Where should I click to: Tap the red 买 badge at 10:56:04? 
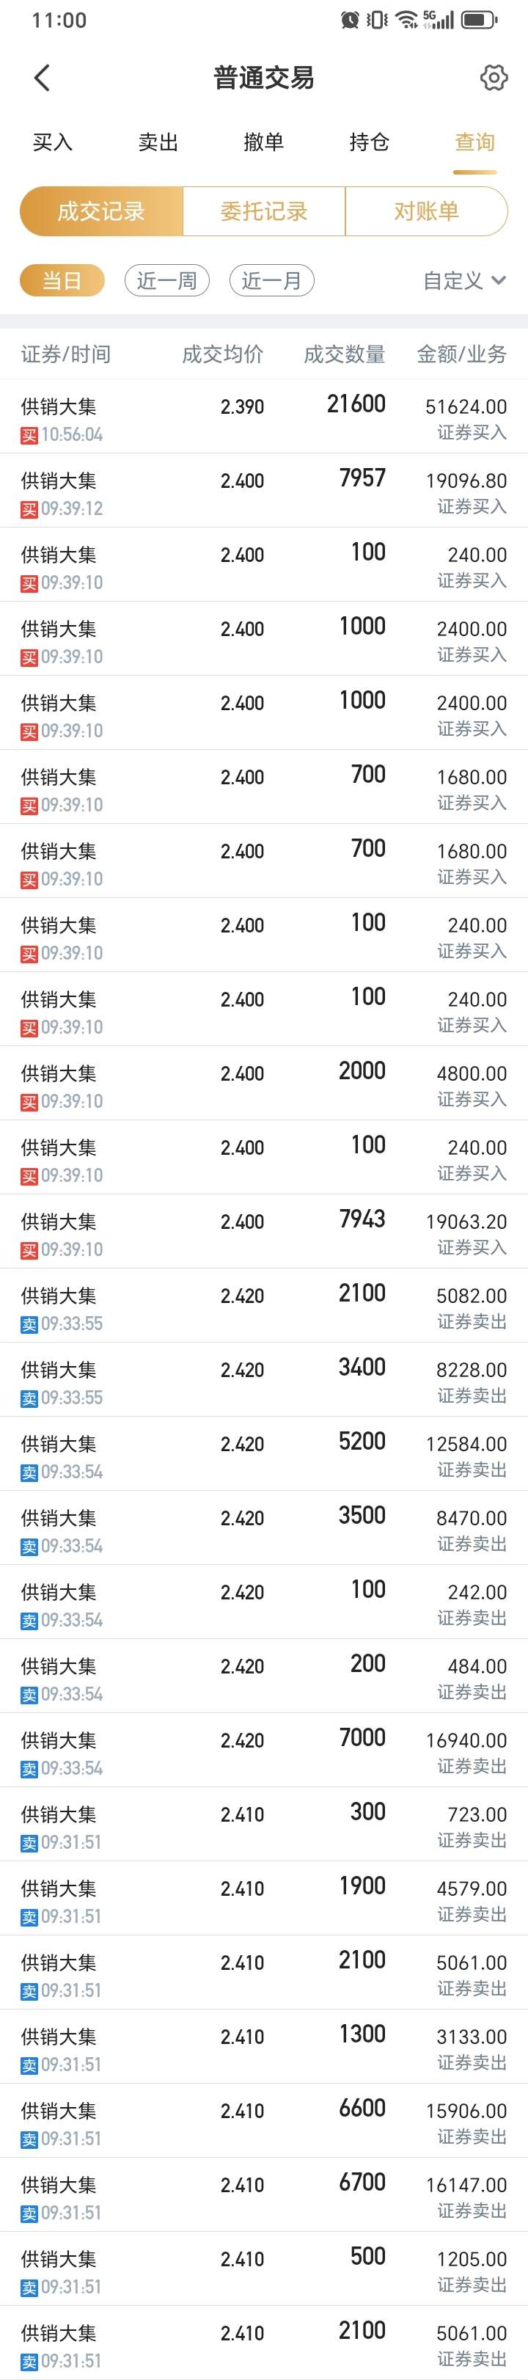[x=29, y=435]
